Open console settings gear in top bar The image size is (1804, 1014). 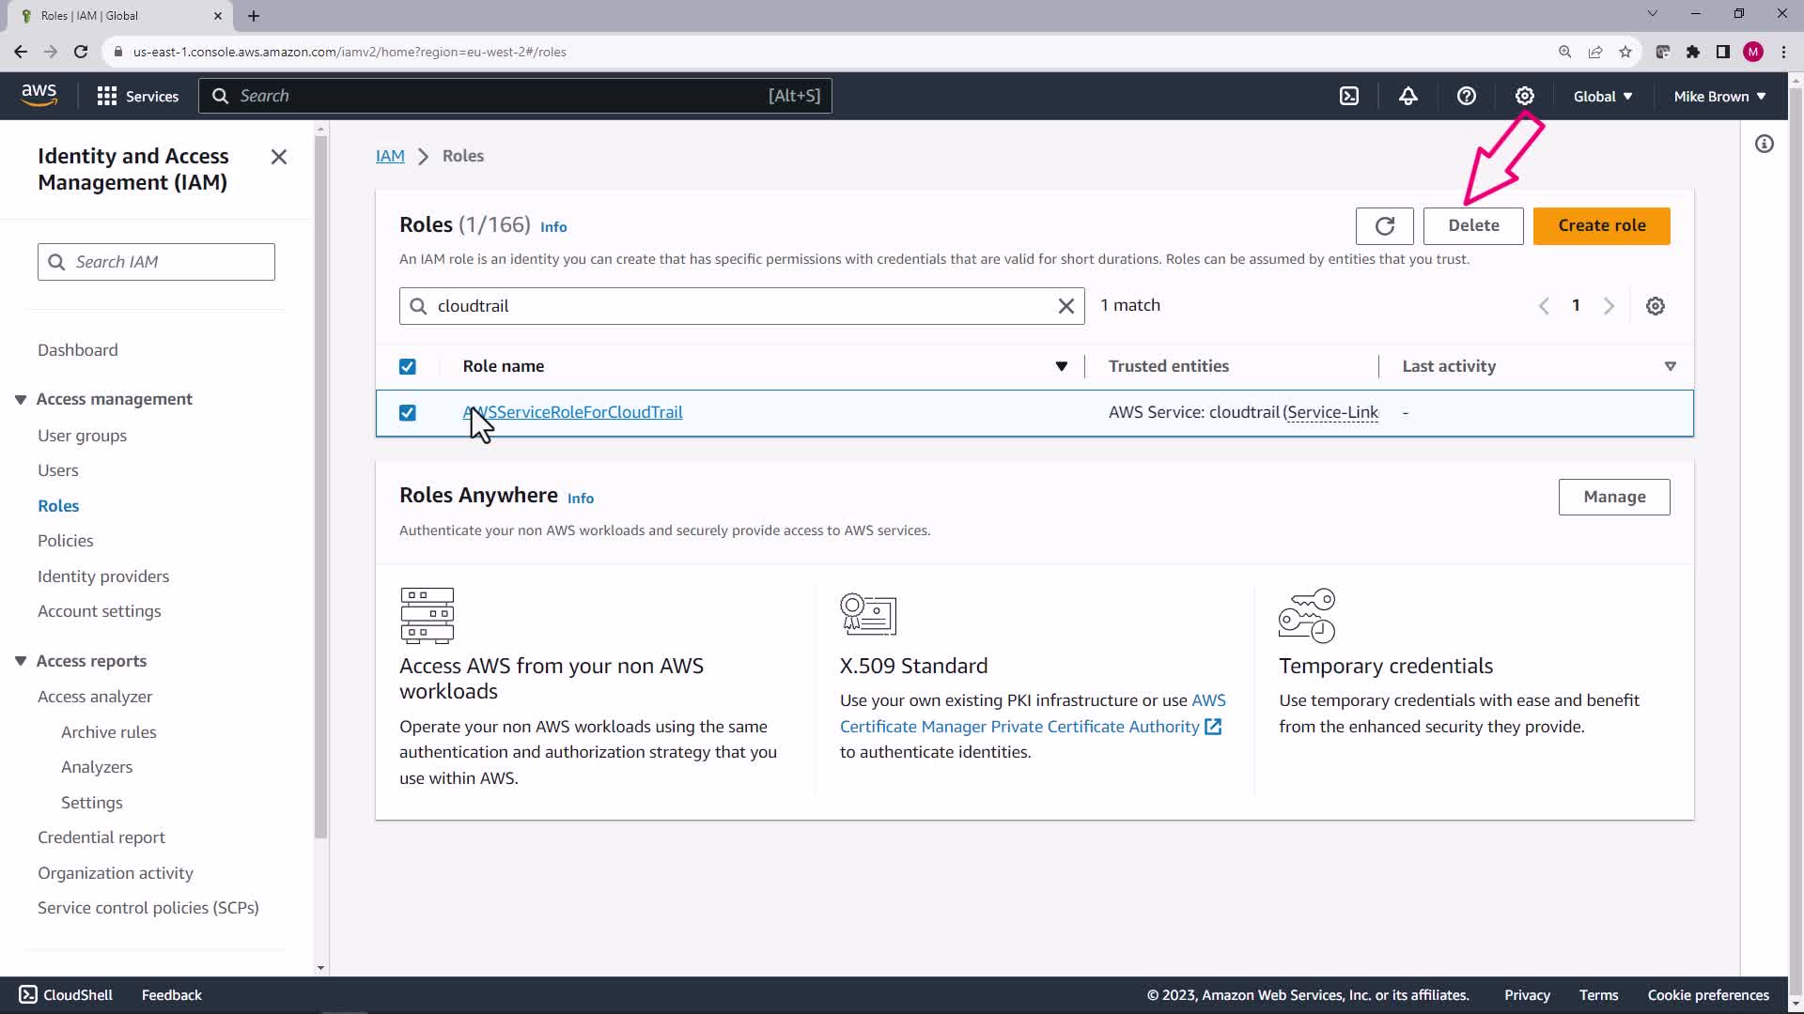click(x=1524, y=96)
